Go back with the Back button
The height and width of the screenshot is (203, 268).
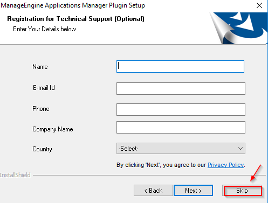tap(153, 191)
